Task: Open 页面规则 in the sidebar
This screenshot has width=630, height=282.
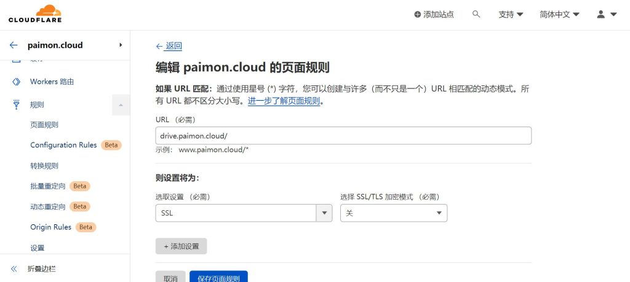Action: [44, 125]
